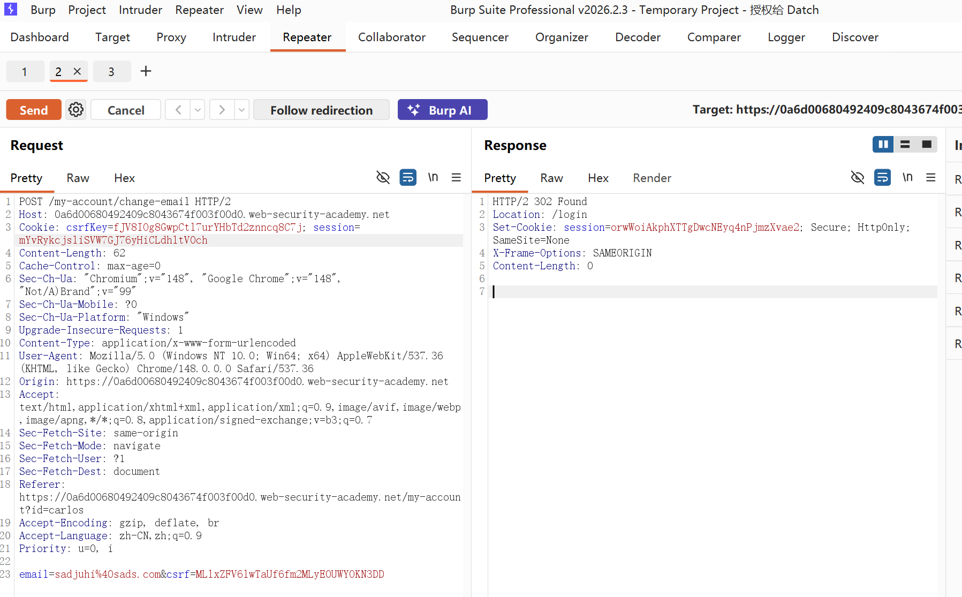Image resolution: width=962 pixels, height=597 pixels.
Task: Open Repeater send settings gear
Action: pos(76,110)
